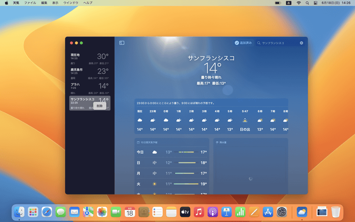
Task: Open the 編集 menu
Action: pos(44,3)
